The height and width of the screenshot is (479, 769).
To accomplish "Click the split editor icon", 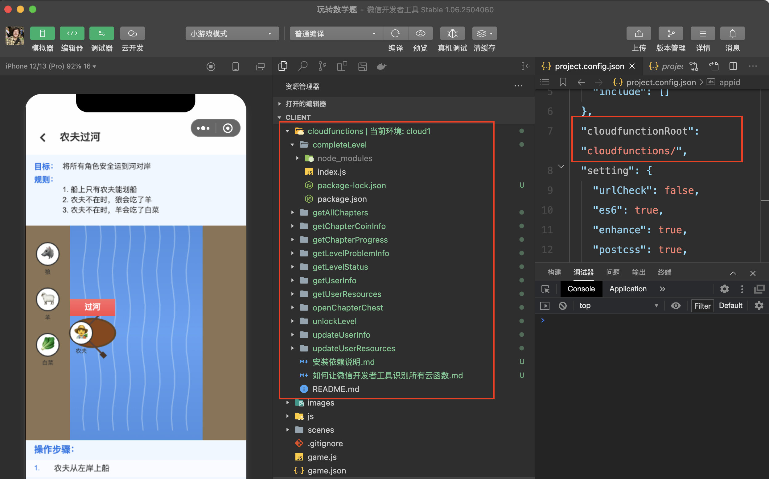I will [x=733, y=66].
